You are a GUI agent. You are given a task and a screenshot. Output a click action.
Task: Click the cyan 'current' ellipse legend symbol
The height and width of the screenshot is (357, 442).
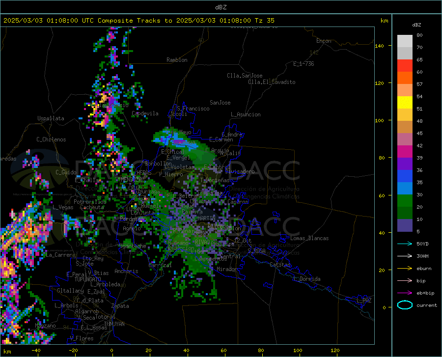pyautogui.click(x=405, y=305)
